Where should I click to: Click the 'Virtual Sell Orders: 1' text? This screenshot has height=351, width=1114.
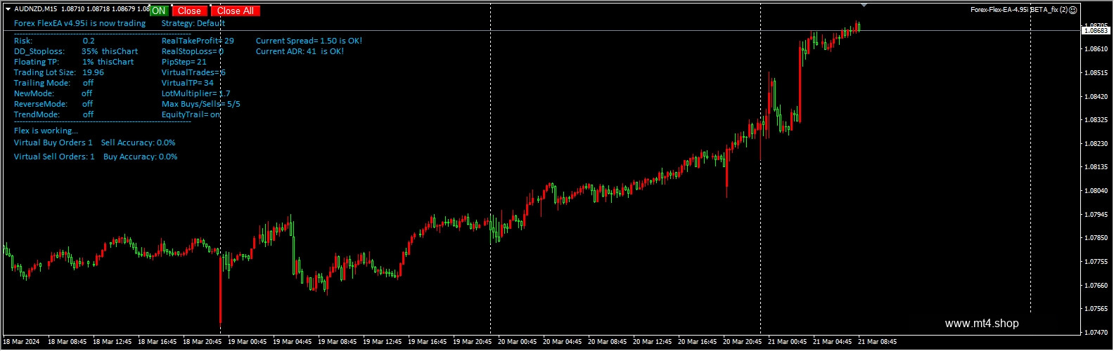click(54, 157)
